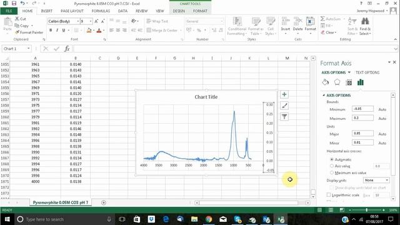This screenshot has height=225, width=400.
Task: Open File Explorer from the taskbar
Action: pos(194,219)
